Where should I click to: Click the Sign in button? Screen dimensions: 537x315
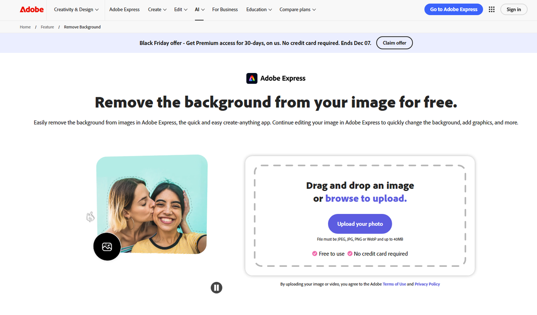tap(514, 10)
